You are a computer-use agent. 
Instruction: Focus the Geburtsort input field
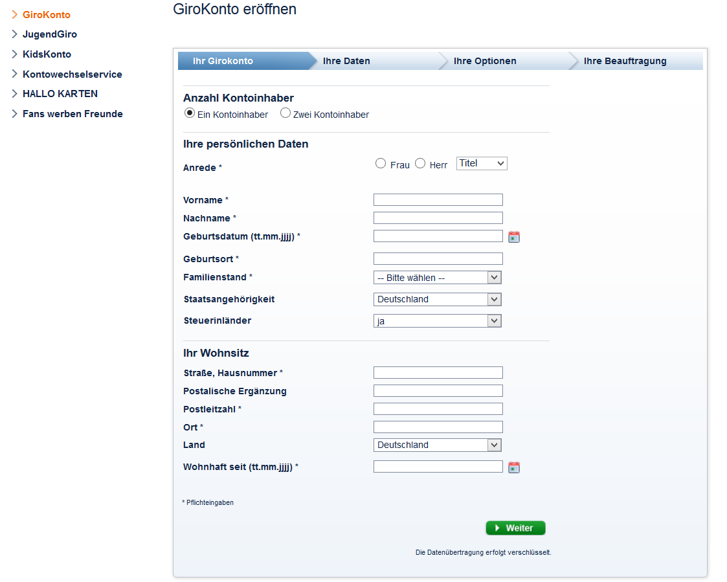(438, 259)
